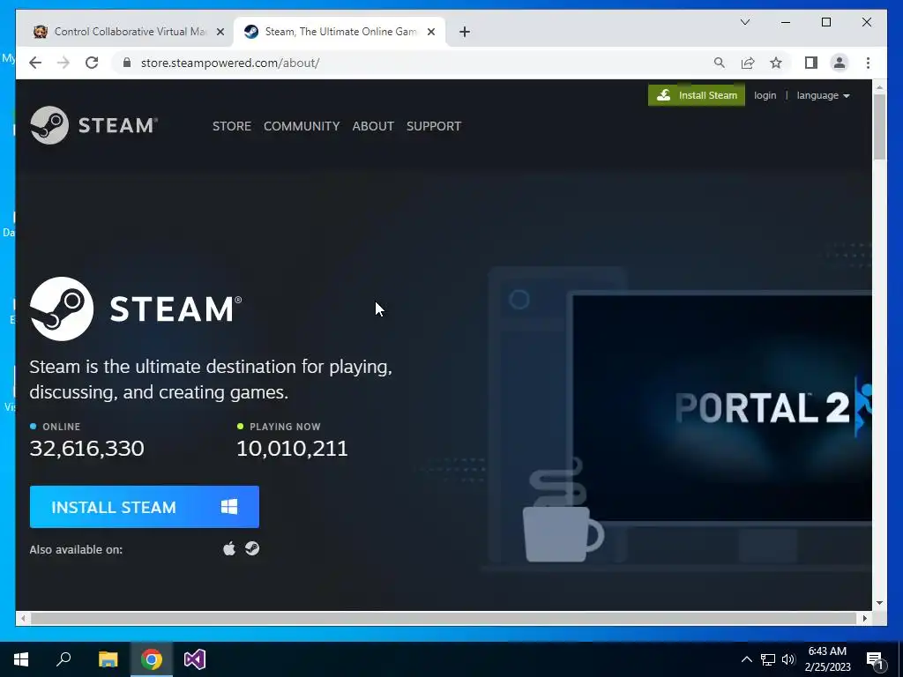Click the large Steam logo in the hero section
Viewport: 903px width, 677px height.
pos(136,309)
